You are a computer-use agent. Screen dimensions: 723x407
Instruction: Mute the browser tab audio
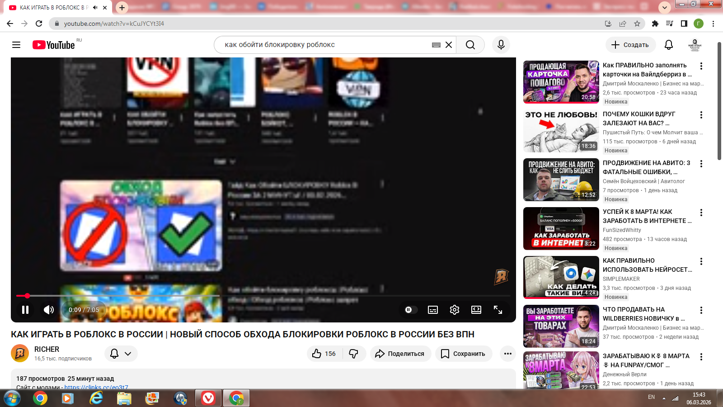tap(95, 8)
